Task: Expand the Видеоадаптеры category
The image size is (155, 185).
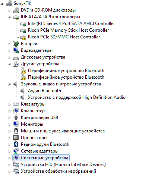Action: [9, 51]
